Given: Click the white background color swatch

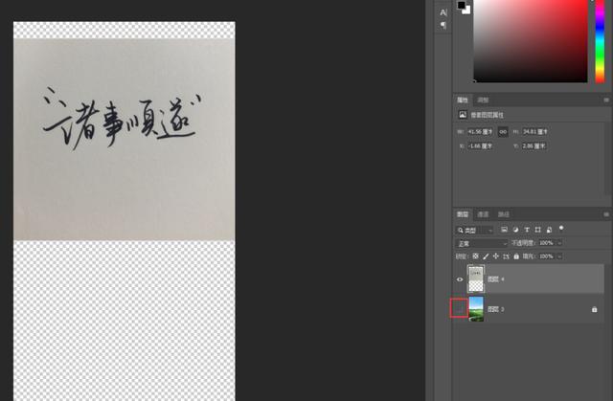Looking at the screenshot, I should coord(466,11).
